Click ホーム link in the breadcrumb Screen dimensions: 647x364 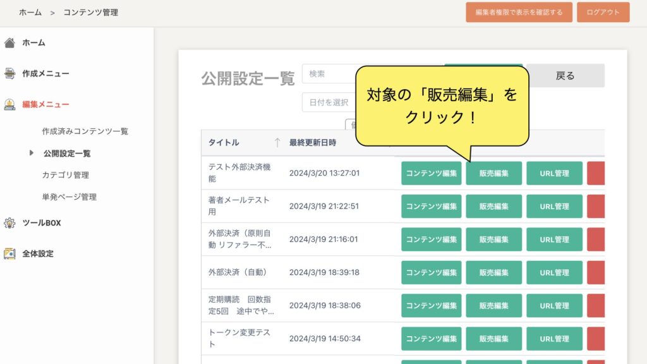pyautogui.click(x=30, y=12)
